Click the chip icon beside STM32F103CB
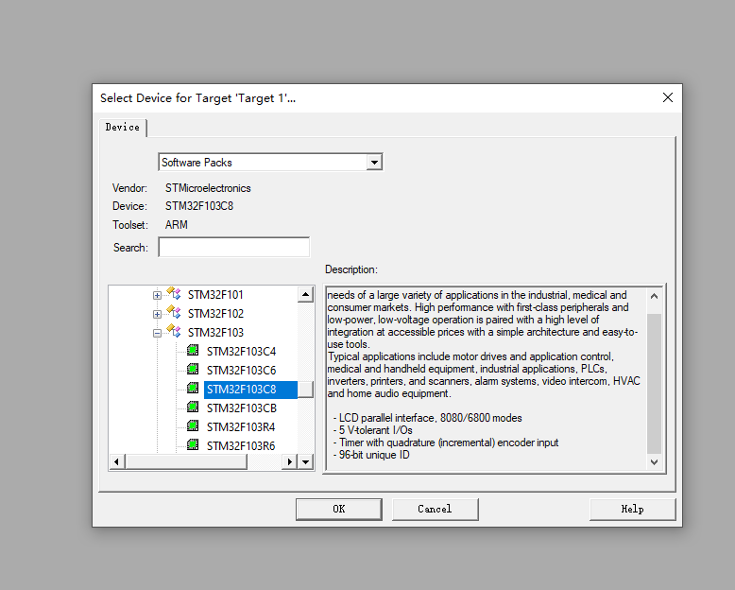 pos(193,407)
